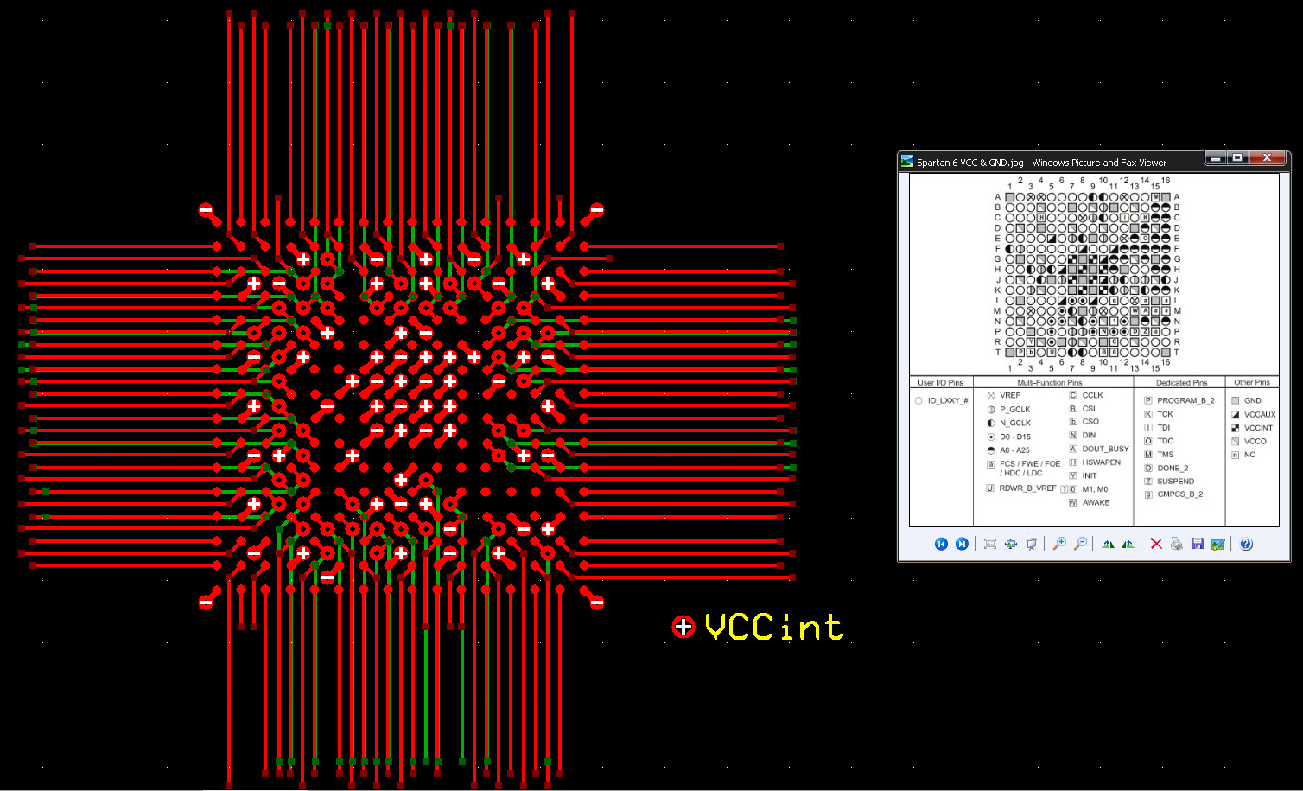Rotate the image counterclockwise

click(x=1128, y=544)
